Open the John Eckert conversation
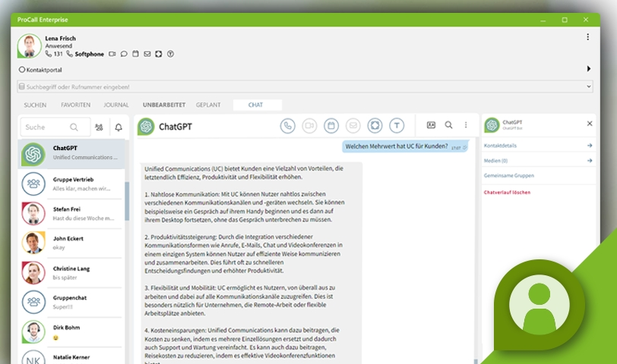Screen dimensions: 617x364 click(71, 243)
